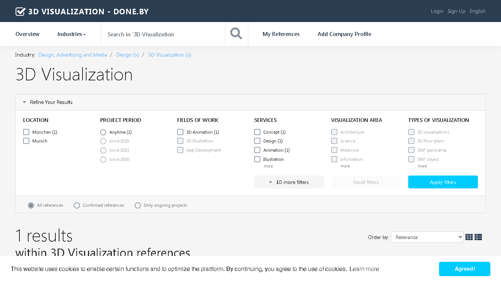The height and width of the screenshot is (282, 501).
Task: Click the Sign Up link
Action: click(457, 11)
